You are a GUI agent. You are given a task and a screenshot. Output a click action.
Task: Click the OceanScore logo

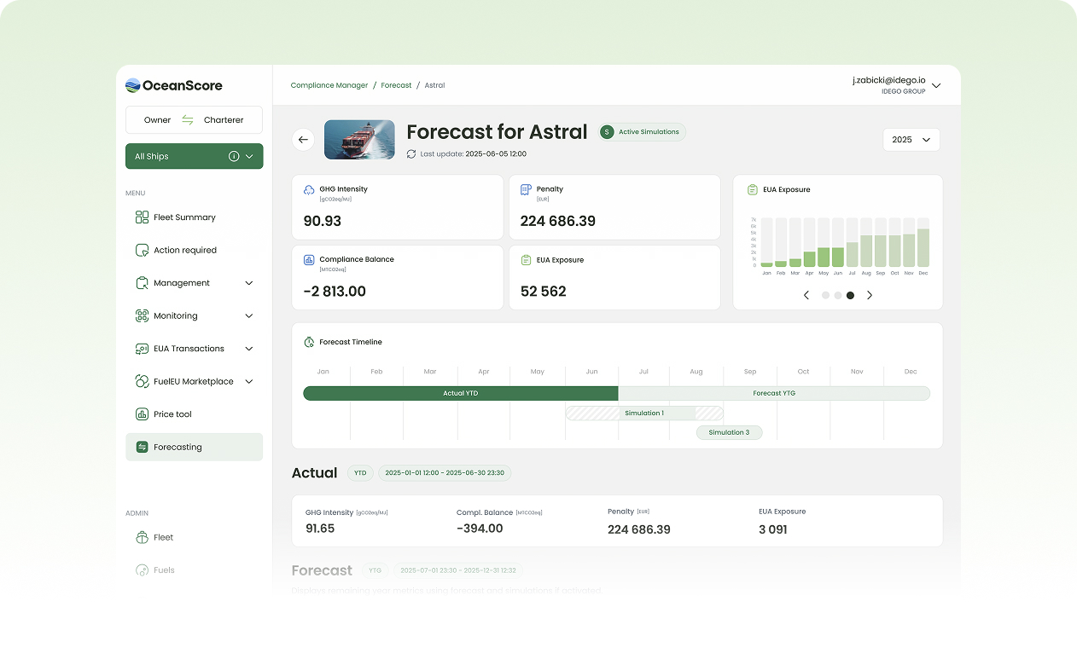[x=174, y=85]
